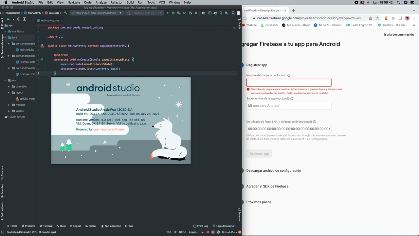Click the Nombre del paquete de Android field
The width and height of the screenshot is (419, 236).
[289, 83]
